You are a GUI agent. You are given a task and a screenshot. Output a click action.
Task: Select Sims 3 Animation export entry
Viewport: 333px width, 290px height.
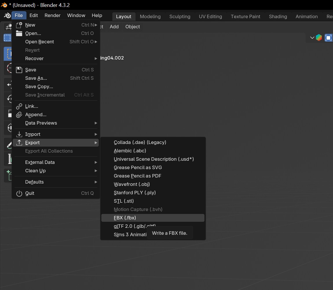pyautogui.click(x=130, y=235)
